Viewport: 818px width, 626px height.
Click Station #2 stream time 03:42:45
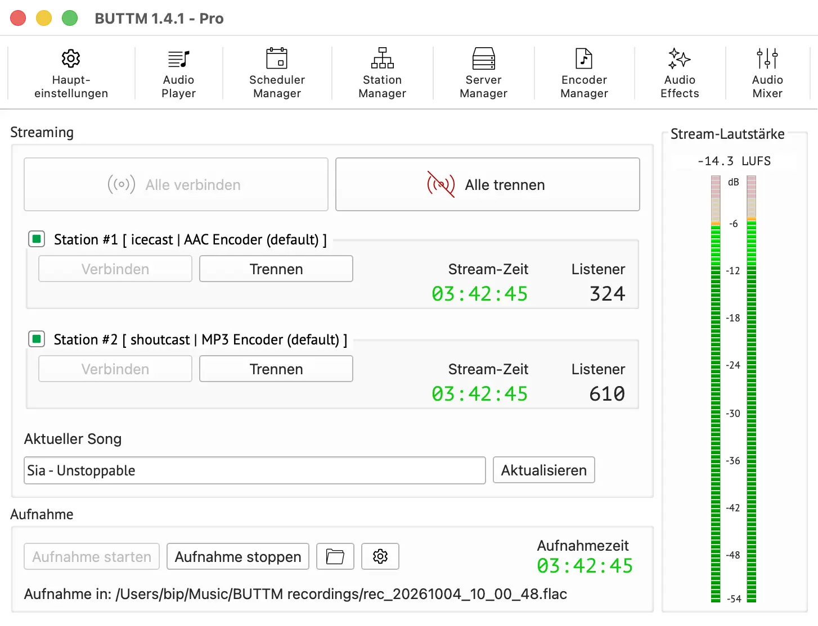[x=480, y=394]
